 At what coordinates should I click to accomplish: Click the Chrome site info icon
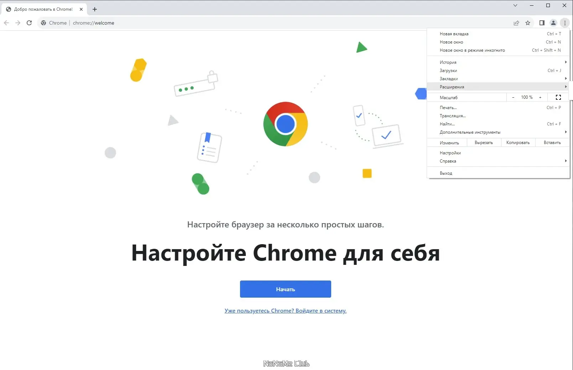(x=43, y=23)
